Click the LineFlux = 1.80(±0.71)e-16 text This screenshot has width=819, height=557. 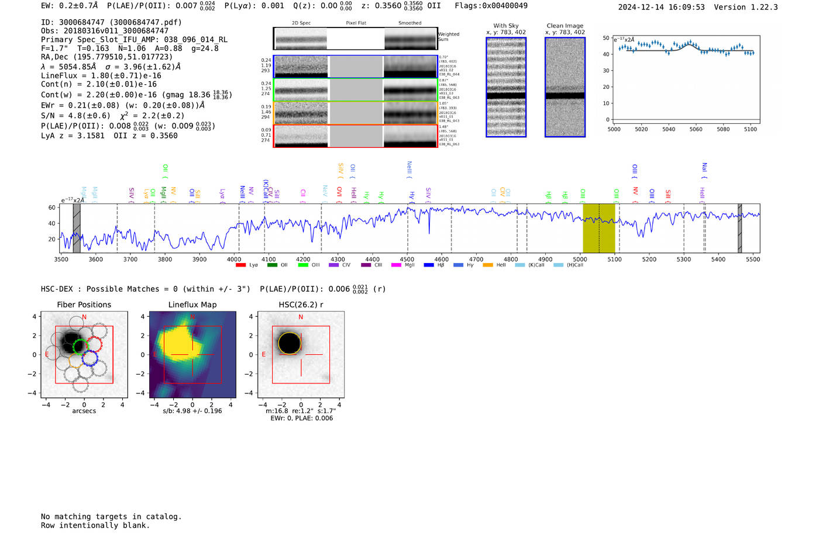pyautogui.click(x=101, y=76)
